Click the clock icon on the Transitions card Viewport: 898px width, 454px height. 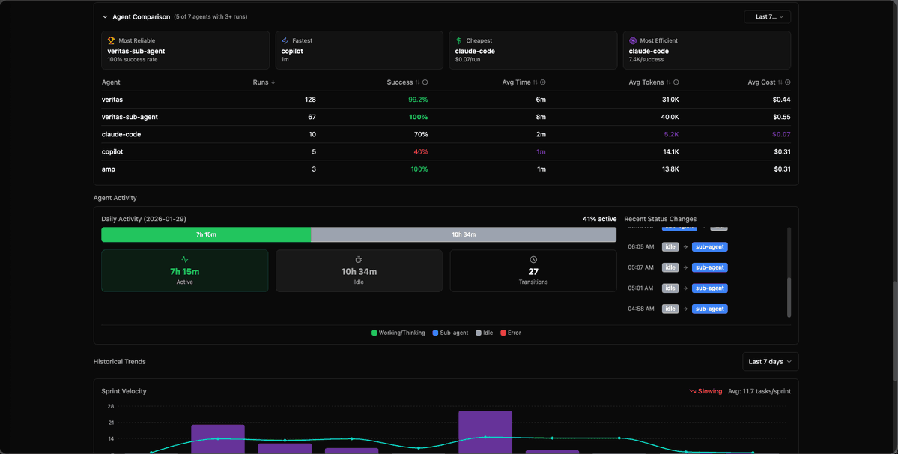click(x=533, y=259)
